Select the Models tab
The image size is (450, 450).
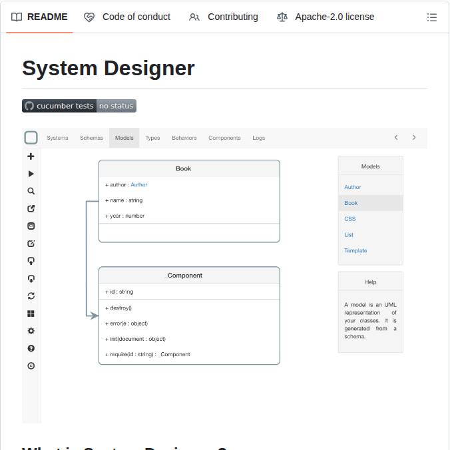pyautogui.click(x=124, y=138)
